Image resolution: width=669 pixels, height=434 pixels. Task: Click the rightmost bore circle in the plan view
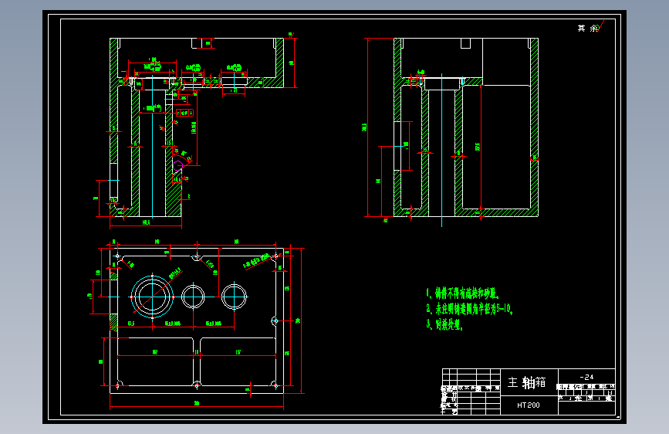coord(234,297)
